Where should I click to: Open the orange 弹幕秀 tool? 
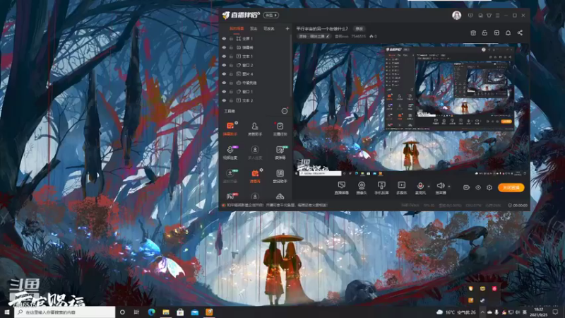pos(255,176)
